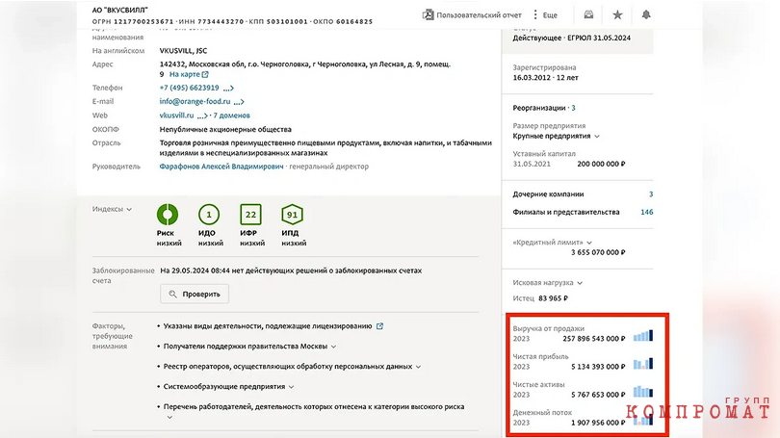Click the Выручка от продажи bar chart
This screenshot has width=780, height=438.
642,336
